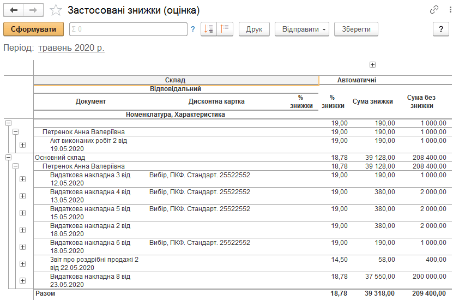Image resolution: width=453 pixels, height=300 pixels.
Task: Click the collapse all groups toolbar icon
Action: point(225,29)
